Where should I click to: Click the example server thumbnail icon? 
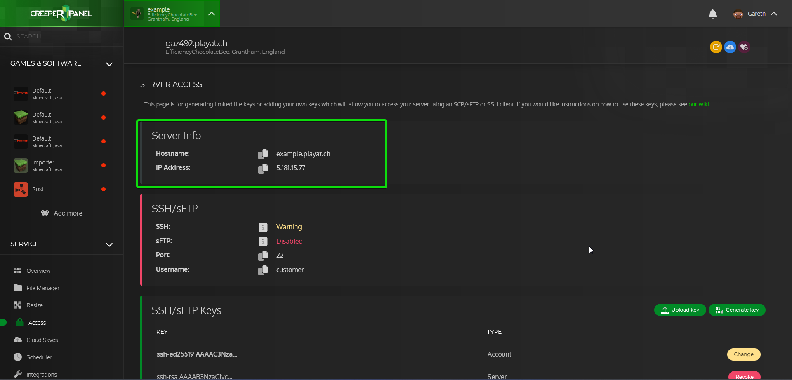pos(137,14)
